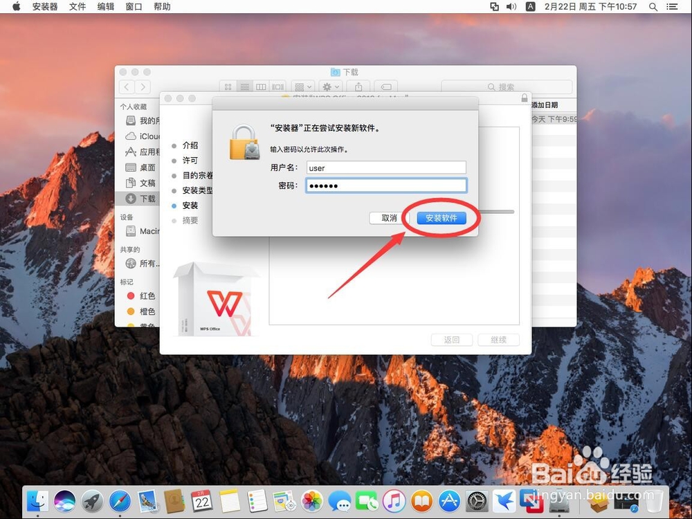Click the Finder 搜索 field

tap(507, 87)
